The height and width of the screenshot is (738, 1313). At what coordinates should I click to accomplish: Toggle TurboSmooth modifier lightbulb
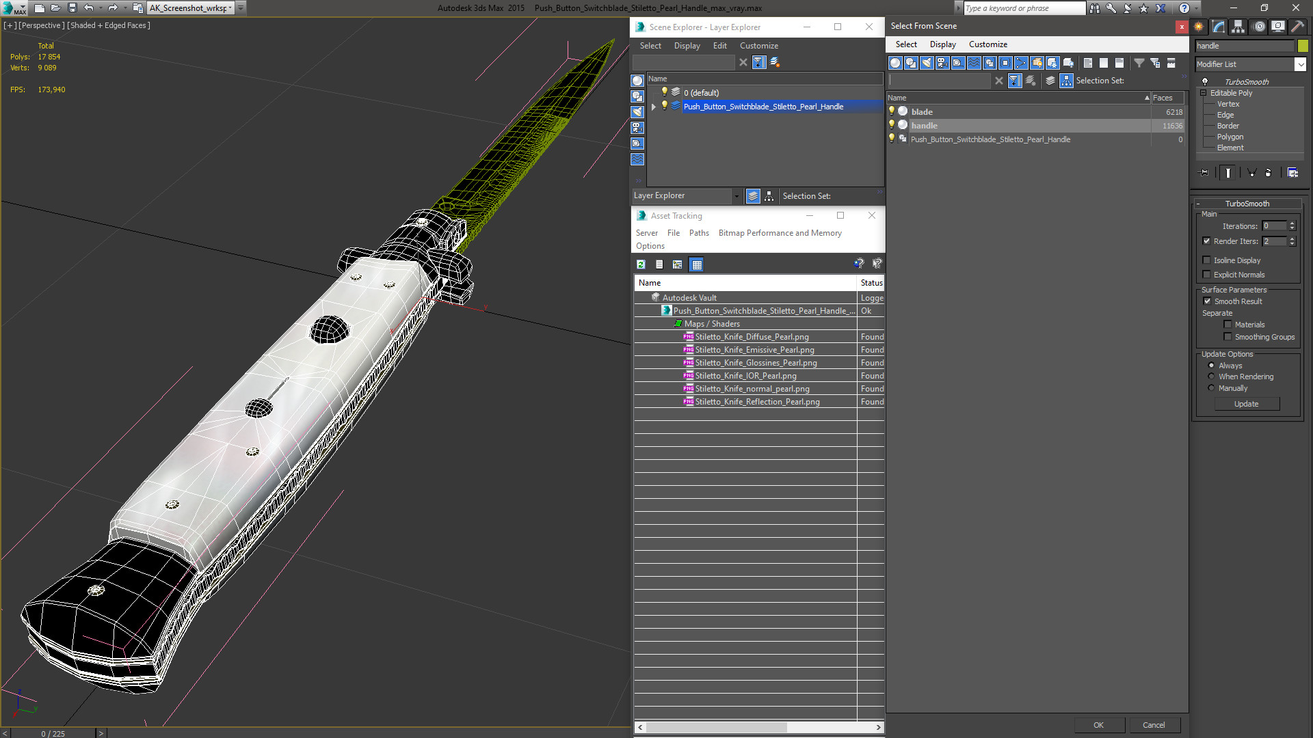[x=1205, y=81]
